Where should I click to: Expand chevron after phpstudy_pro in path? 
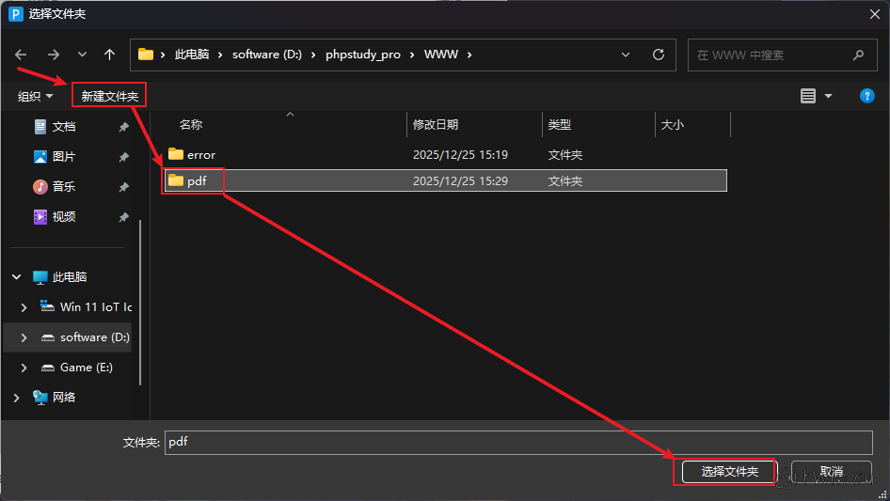pos(411,55)
